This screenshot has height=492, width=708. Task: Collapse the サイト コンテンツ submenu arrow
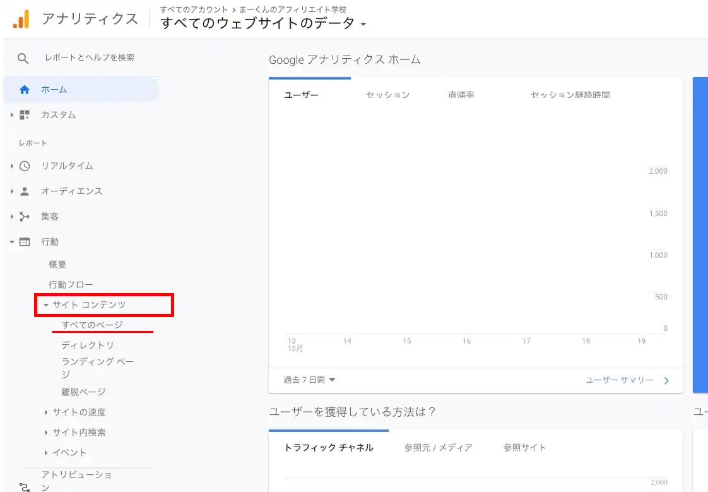click(45, 306)
